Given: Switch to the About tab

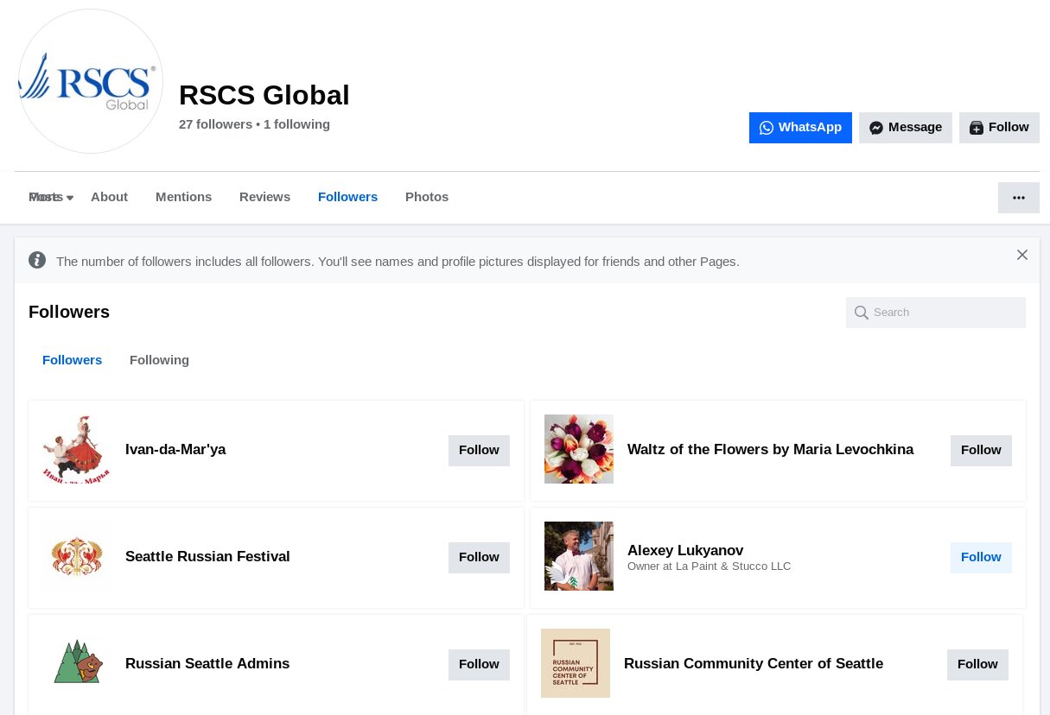Looking at the screenshot, I should [x=109, y=197].
